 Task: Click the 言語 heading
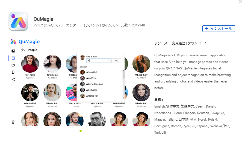[x=159, y=100]
